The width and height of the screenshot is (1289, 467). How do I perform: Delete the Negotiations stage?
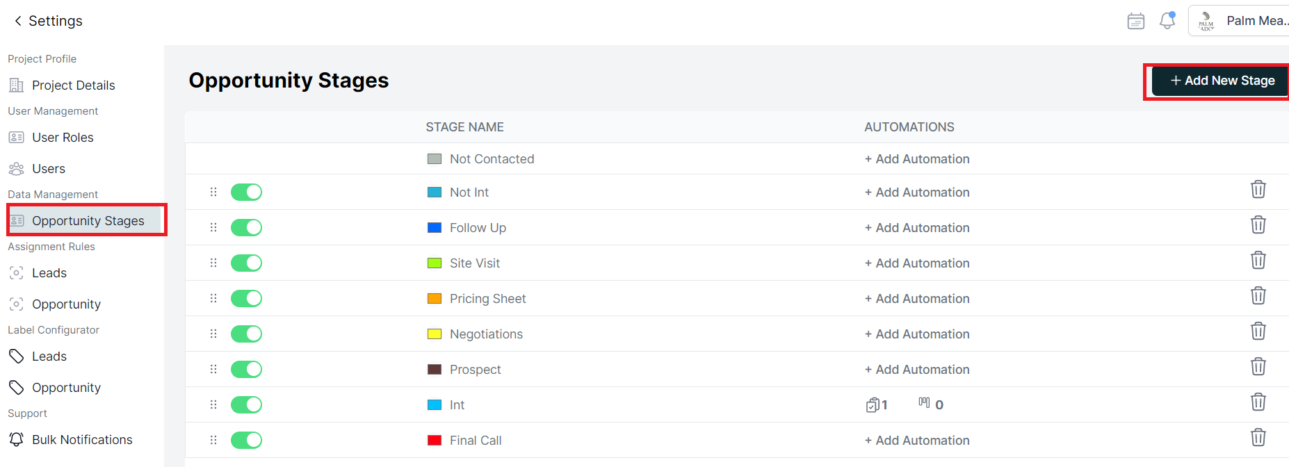click(1258, 331)
